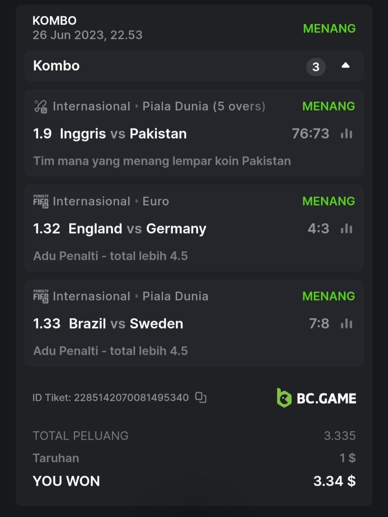Click the top MENANG status label

(x=329, y=28)
